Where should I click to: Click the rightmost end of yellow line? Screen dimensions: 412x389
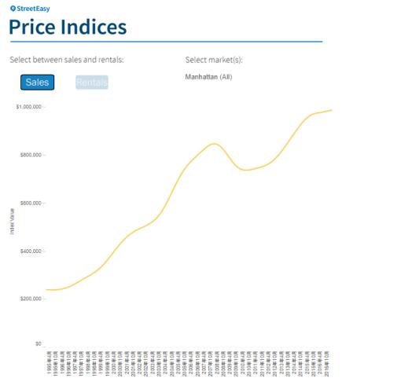click(332, 110)
